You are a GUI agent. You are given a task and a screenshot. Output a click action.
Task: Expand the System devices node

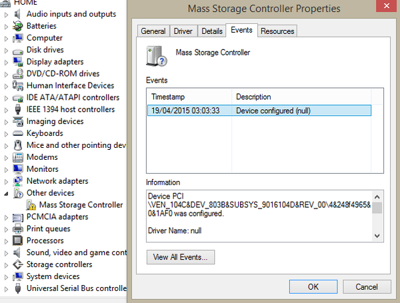(x=7, y=276)
